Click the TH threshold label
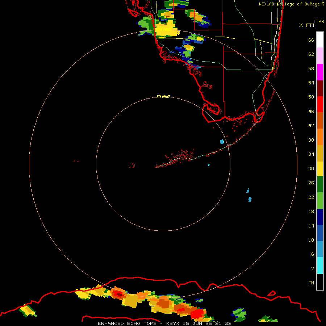The image size is (326, 326). pos(311,283)
